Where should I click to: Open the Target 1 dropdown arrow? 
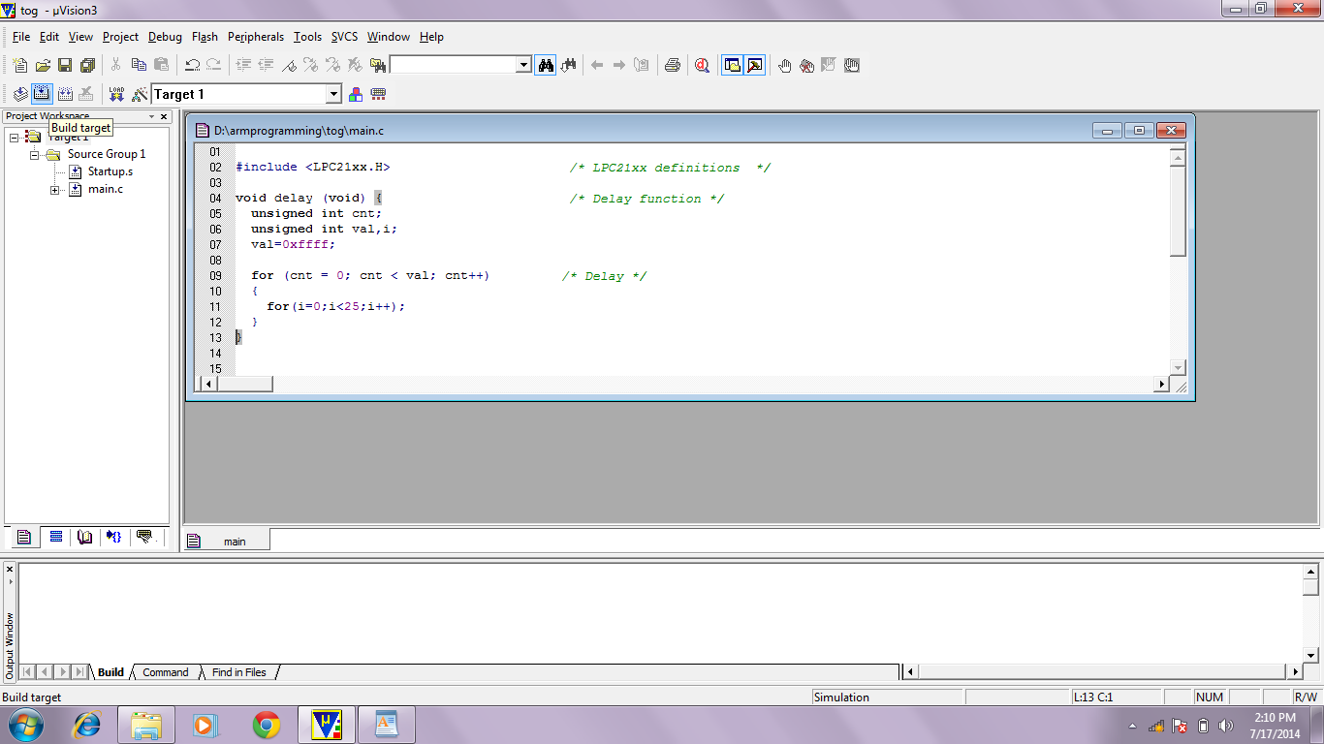[333, 94]
